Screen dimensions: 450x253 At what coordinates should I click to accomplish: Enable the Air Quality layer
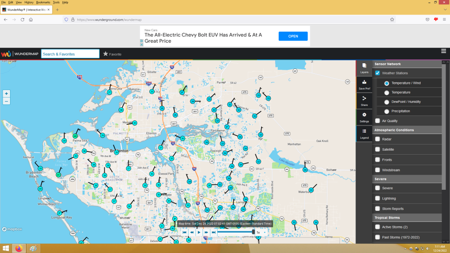click(x=377, y=121)
